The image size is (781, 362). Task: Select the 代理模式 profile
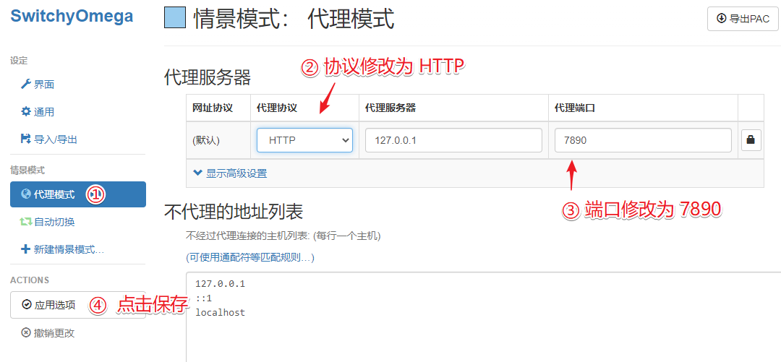(x=77, y=194)
